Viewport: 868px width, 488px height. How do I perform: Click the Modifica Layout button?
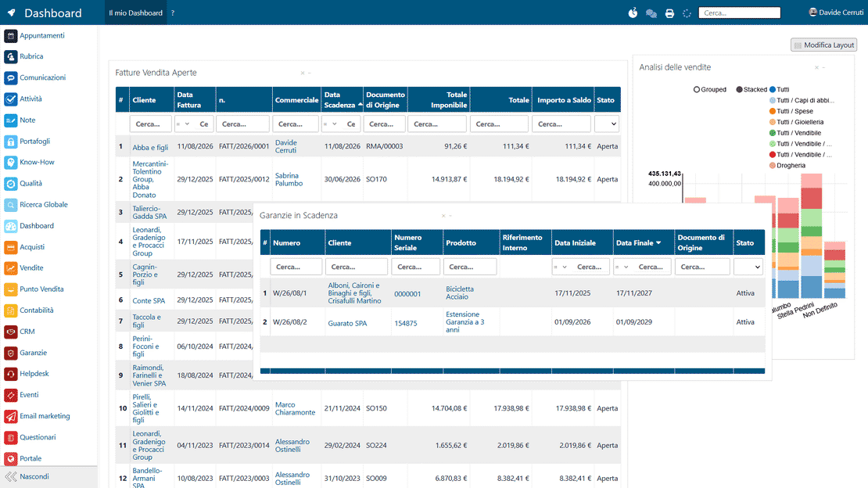[823, 45]
